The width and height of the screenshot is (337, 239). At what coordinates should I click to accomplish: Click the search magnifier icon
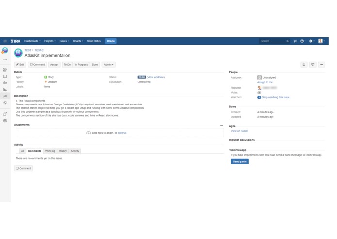point(288,41)
